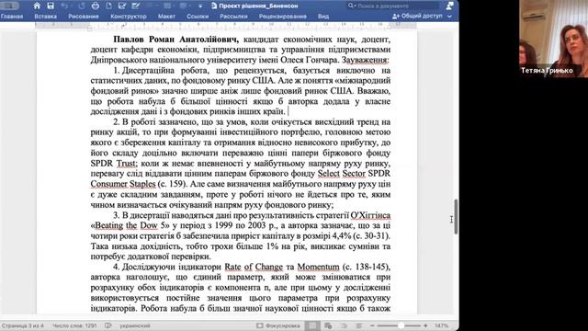The width and height of the screenshot is (588, 331).
Task: Create a new document from the toolbar icon
Action: pyautogui.click(x=108, y=6)
